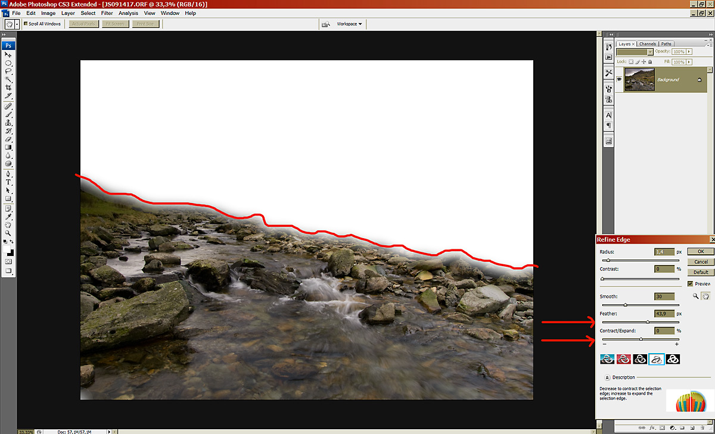The image size is (715, 434).
Task: Switch to the Channels tab
Action: [x=647, y=43]
